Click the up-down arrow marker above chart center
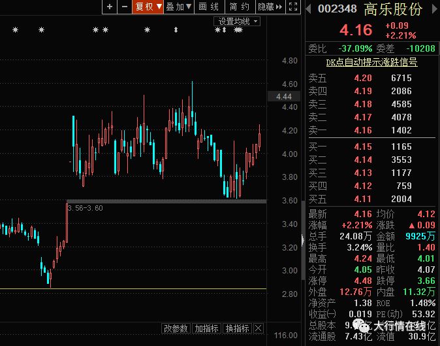 (x=176, y=29)
